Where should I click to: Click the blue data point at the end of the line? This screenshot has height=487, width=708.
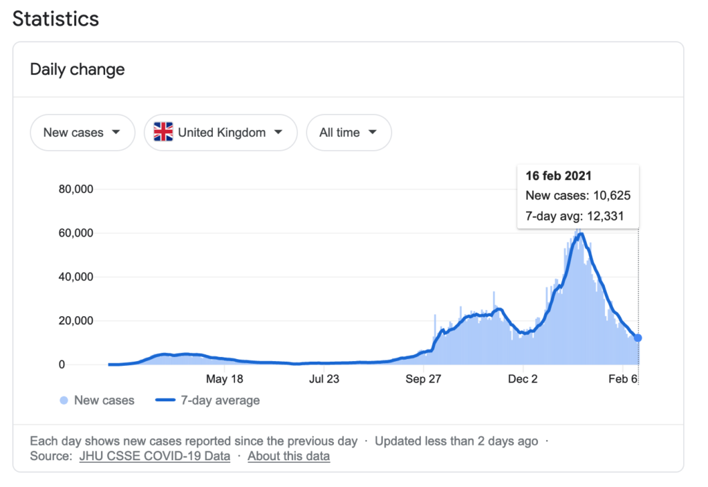click(637, 338)
